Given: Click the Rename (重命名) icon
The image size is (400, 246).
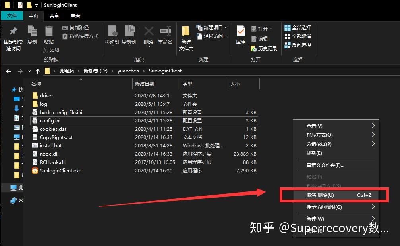Looking at the screenshot, I should 165,31.
